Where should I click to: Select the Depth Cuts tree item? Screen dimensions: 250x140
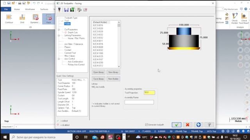pyautogui.click(x=73, y=32)
